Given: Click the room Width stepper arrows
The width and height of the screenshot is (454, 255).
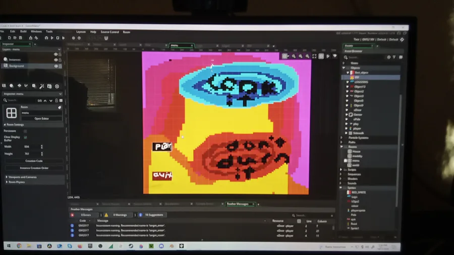Looking at the screenshot, I should [42, 147].
